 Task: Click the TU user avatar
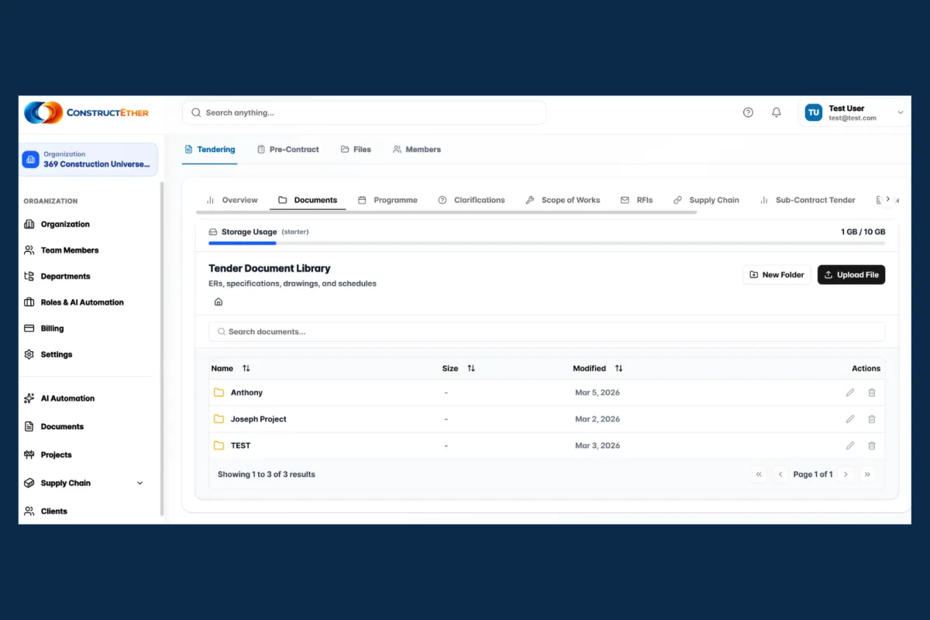(x=814, y=112)
